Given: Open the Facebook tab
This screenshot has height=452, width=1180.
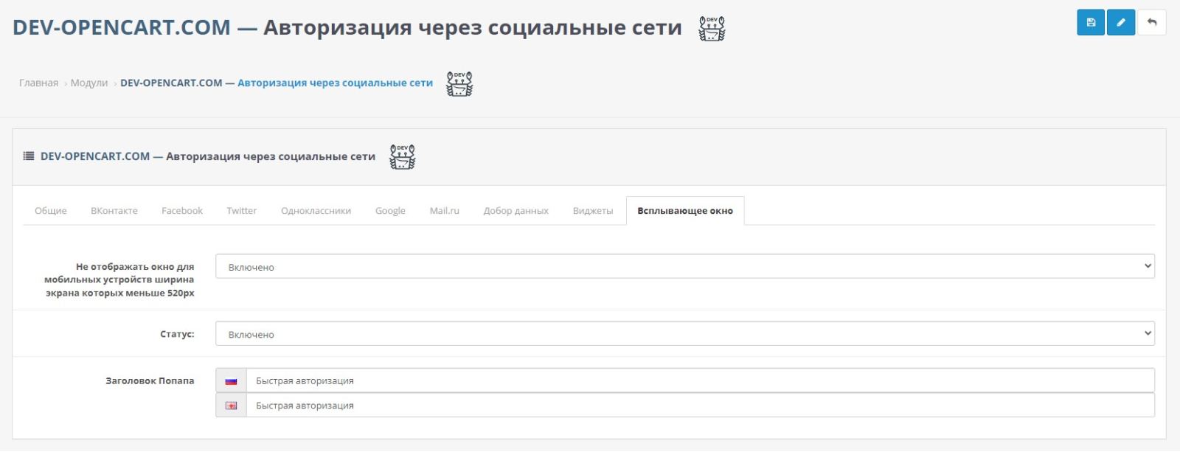Looking at the screenshot, I should pos(182,211).
